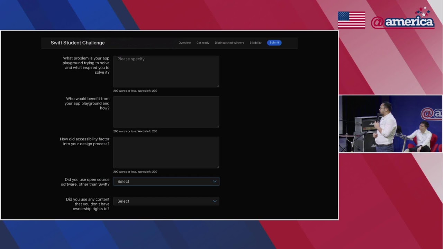Image resolution: width=443 pixels, height=249 pixels.
Task: Open the Overview nav item
Action: click(x=184, y=43)
